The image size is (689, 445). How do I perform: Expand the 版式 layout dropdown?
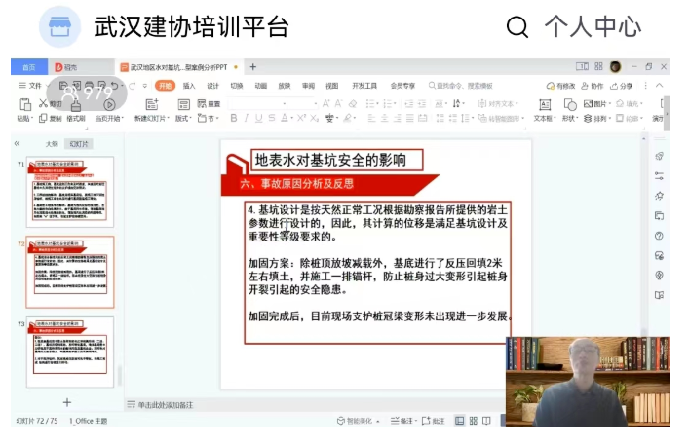pos(183,119)
